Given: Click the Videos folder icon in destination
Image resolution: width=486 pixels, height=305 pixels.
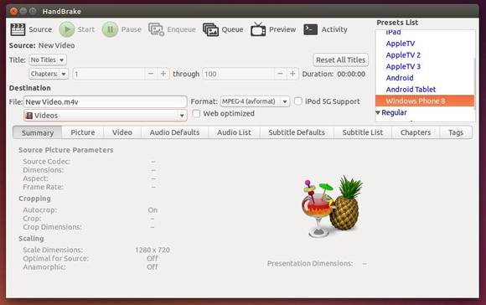Looking at the screenshot, I should tap(29, 116).
